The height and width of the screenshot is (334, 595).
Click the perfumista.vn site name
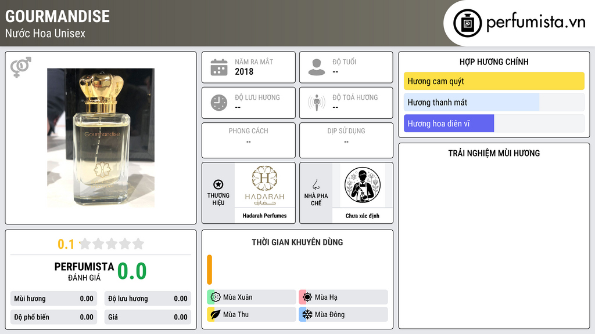tap(536, 22)
